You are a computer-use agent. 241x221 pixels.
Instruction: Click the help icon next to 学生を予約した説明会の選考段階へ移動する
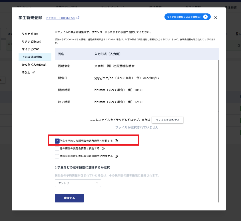[117, 140]
